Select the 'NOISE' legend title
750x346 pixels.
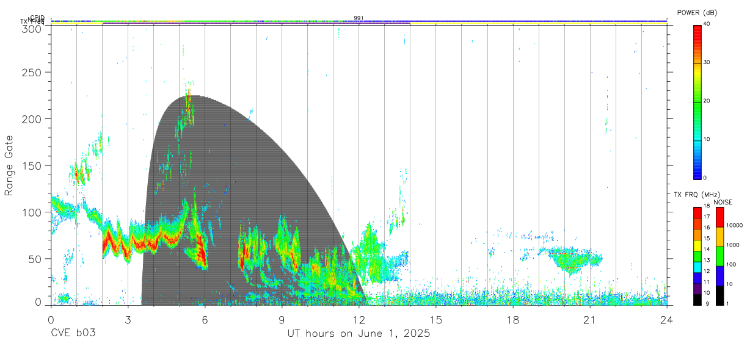click(x=722, y=202)
